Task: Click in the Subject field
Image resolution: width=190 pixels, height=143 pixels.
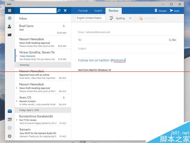Action: coord(127,49)
